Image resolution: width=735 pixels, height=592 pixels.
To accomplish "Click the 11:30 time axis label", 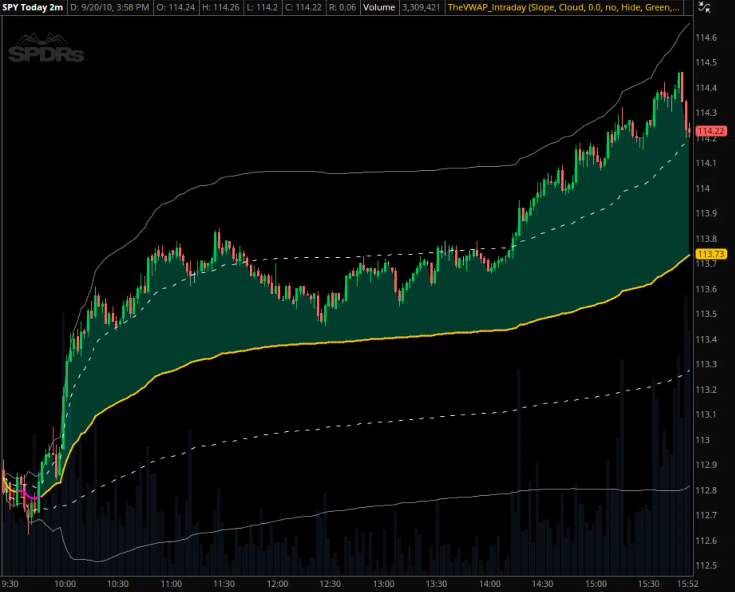I will 224,584.
